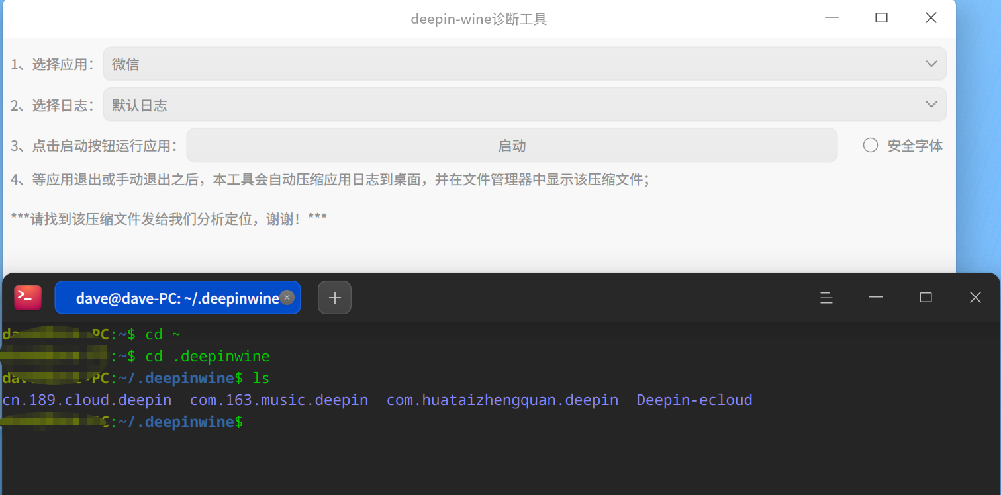Close the terminal window

click(975, 298)
